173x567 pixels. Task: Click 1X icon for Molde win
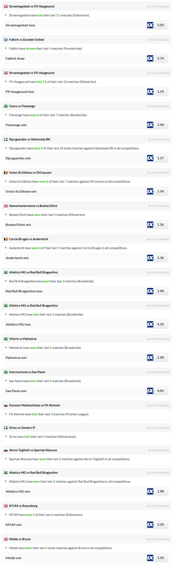click(x=150, y=558)
